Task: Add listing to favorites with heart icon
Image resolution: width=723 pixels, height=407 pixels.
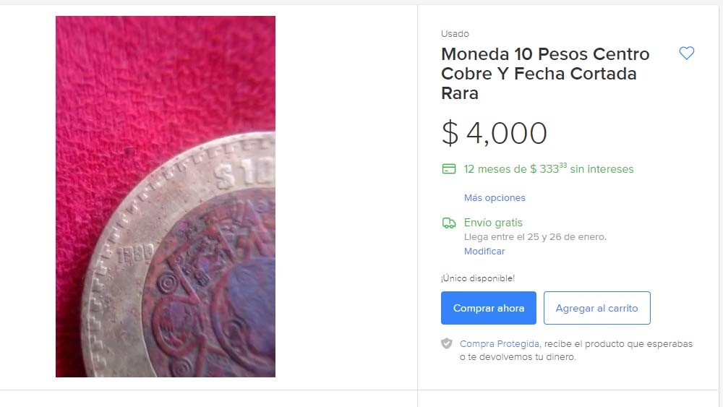Action: pos(687,53)
